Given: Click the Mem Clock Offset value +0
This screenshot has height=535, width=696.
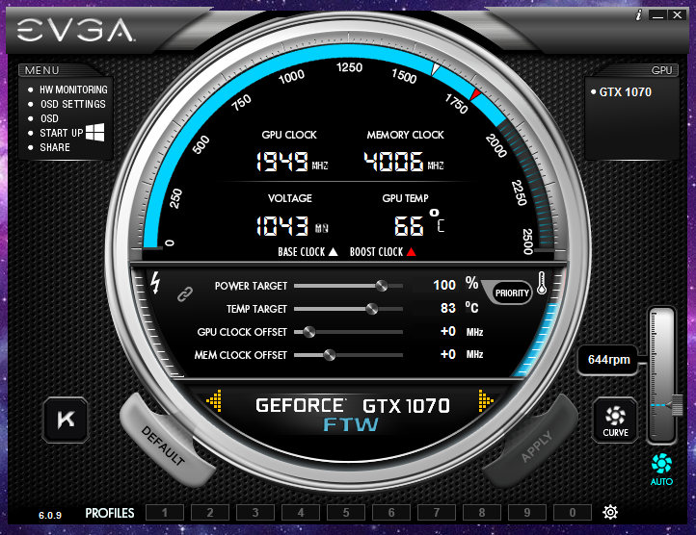Looking at the screenshot, I should (448, 354).
